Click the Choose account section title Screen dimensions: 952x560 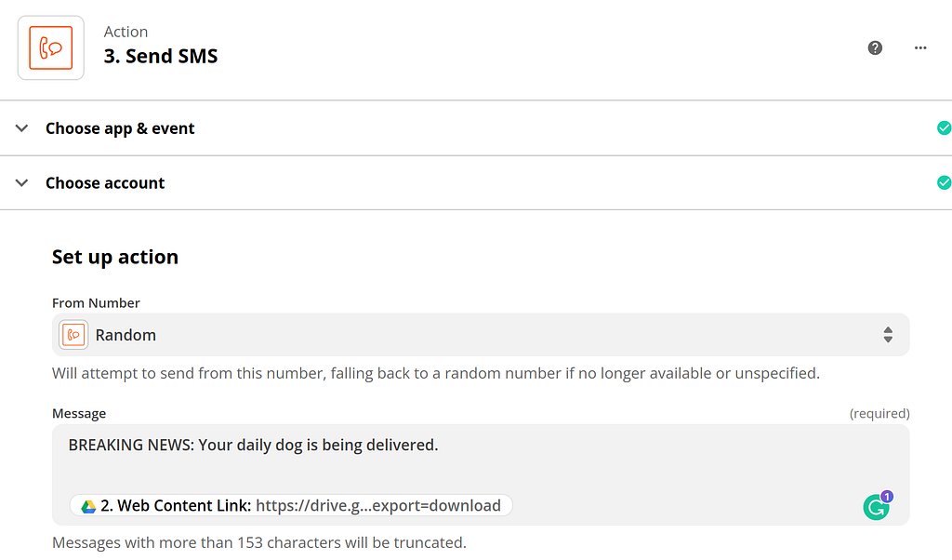[105, 183]
